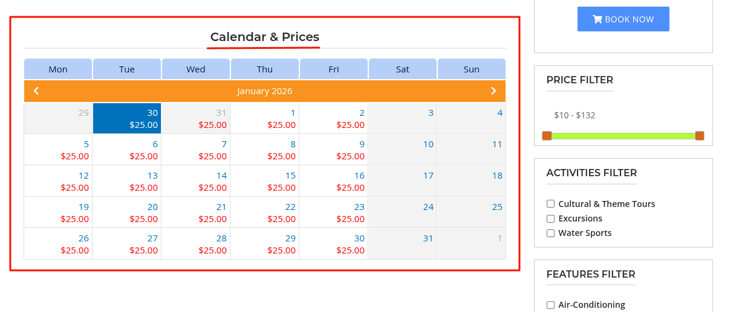This screenshot has width=742, height=312.
Task: Select Saturday January 10 cell
Action: pos(403,150)
